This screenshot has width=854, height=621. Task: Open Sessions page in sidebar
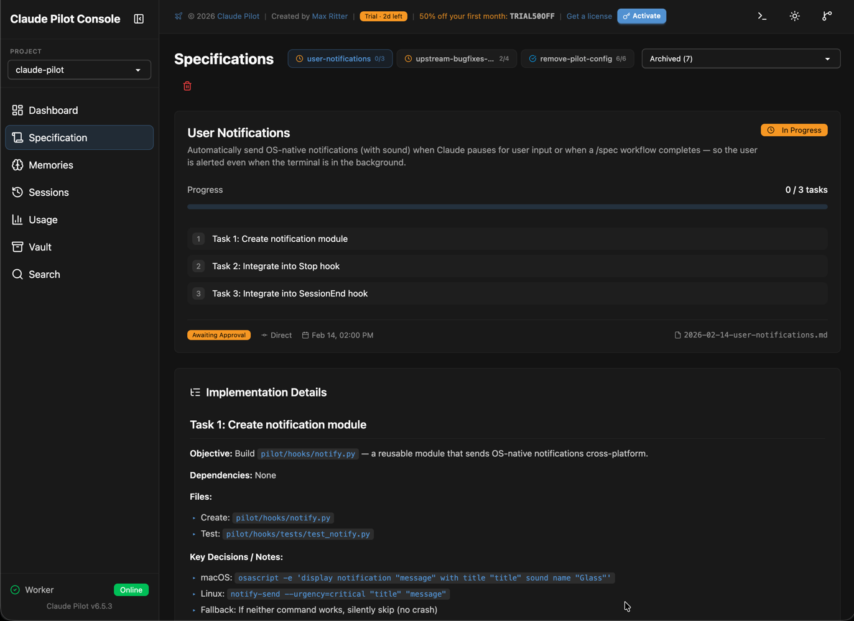coord(79,192)
